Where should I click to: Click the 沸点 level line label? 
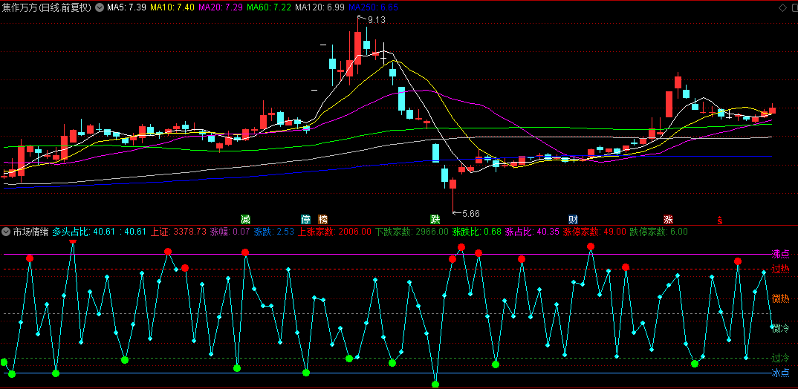click(780, 254)
